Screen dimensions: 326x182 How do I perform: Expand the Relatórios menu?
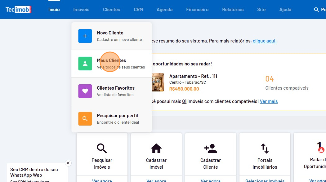tap(233, 10)
